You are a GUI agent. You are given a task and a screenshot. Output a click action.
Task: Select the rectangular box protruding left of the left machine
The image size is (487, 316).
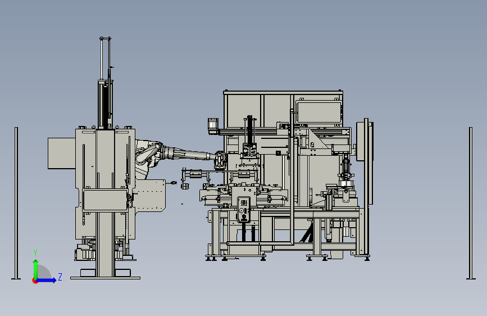tap(62, 154)
